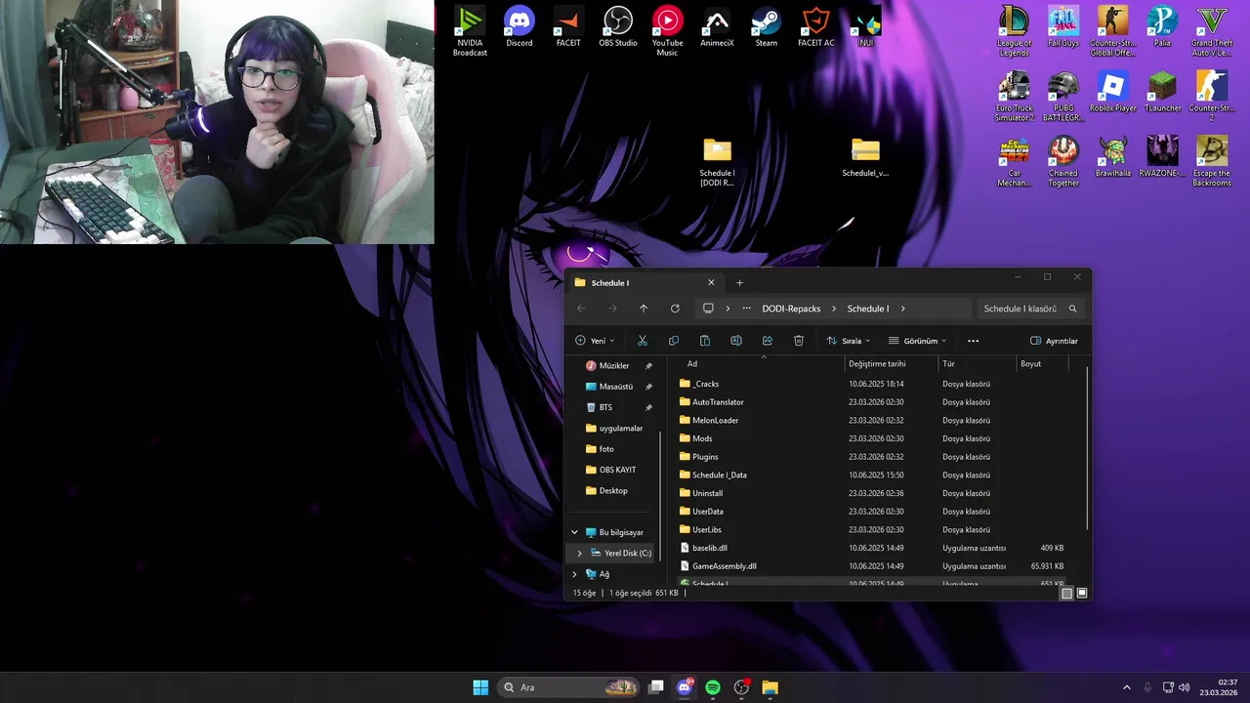
Task: Select the AnimeciX desktop icon
Action: pos(717,26)
